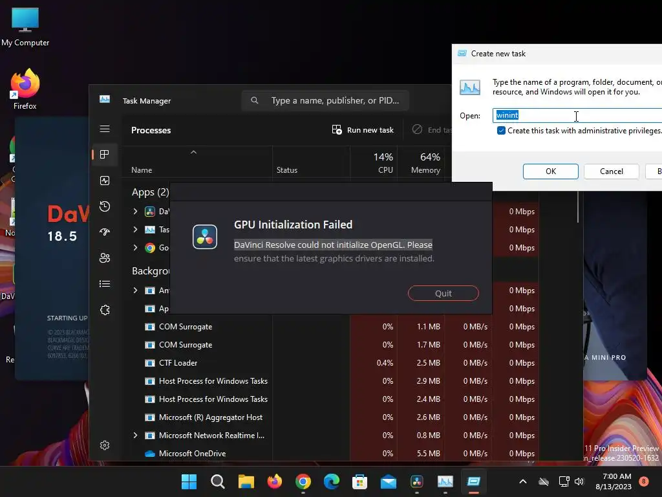
Task: Click End task button in Task Manager
Action: (431, 129)
